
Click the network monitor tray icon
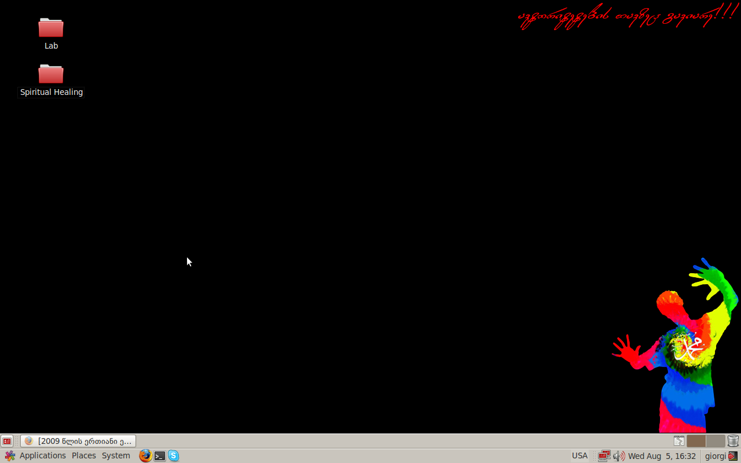[604, 455]
